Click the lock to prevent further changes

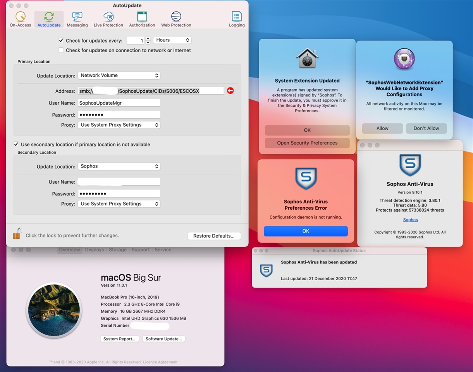coord(17,234)
